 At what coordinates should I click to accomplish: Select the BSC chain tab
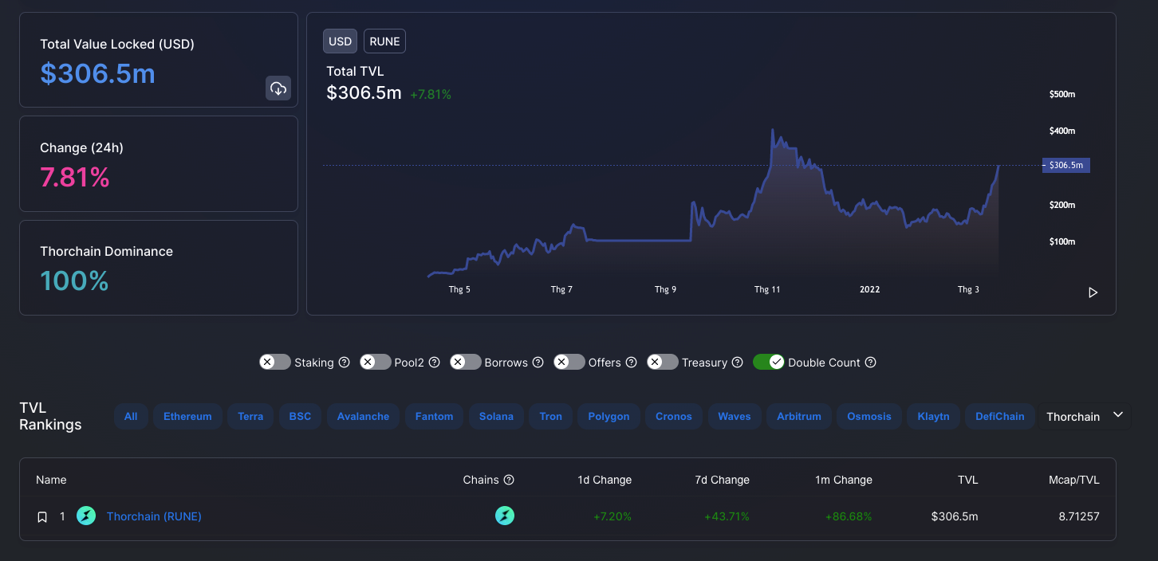coord(301,417)
